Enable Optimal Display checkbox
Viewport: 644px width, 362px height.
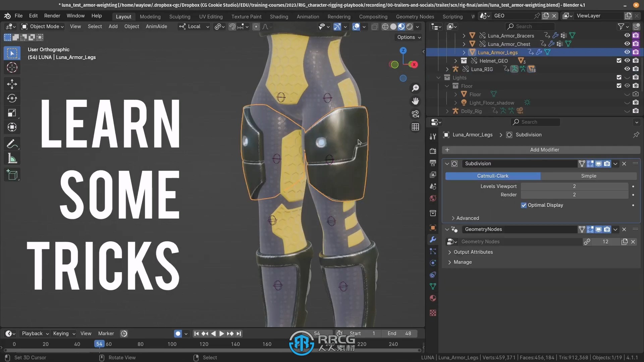tap(523, 205)
